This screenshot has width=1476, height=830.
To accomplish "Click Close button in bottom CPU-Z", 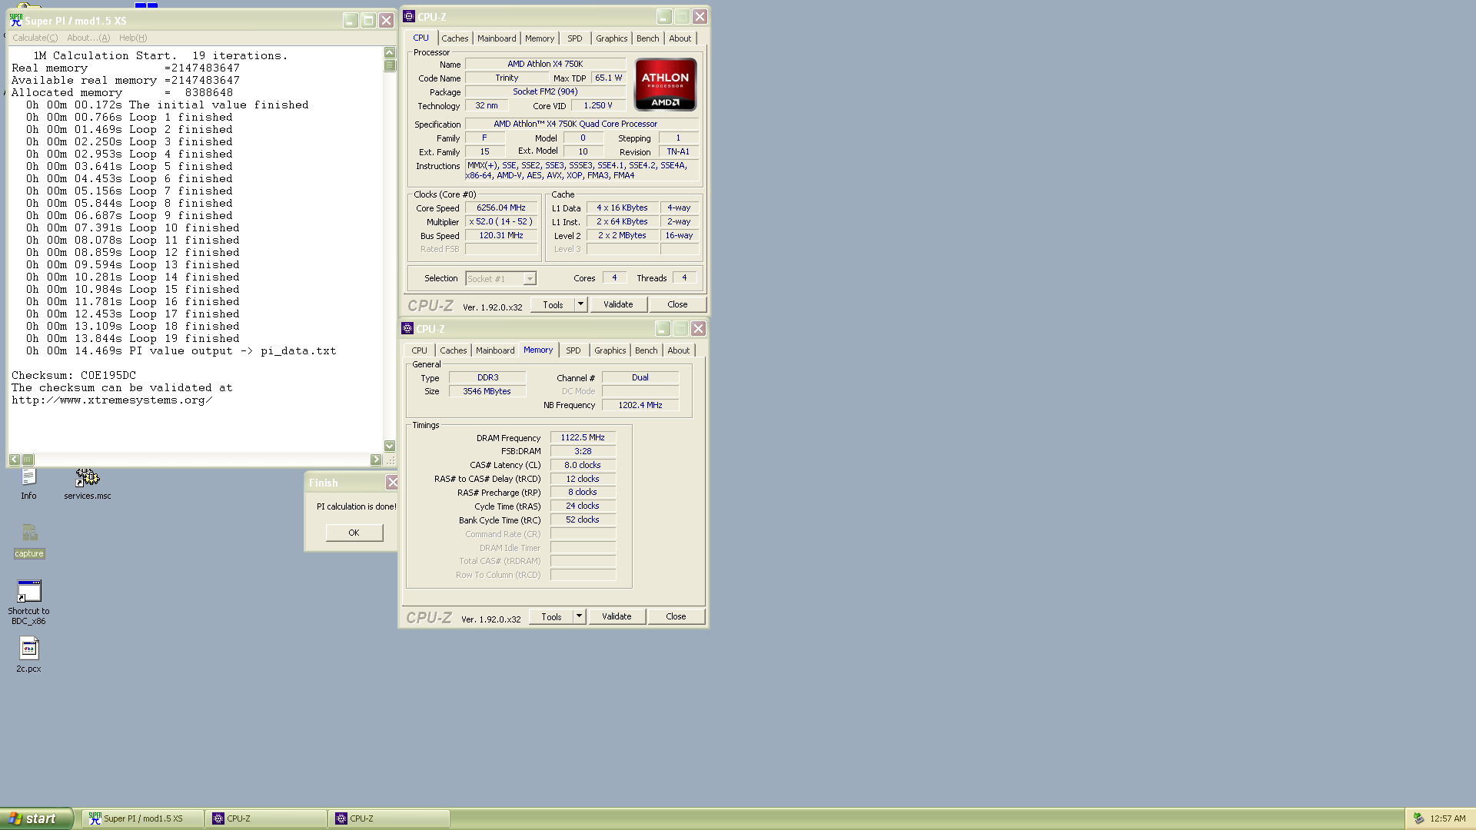I will pyautogui.click(x=676, y=616).
